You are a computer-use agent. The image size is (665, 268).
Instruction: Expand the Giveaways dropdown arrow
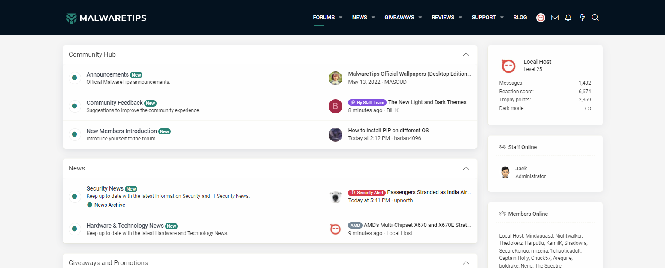[420, 18]
